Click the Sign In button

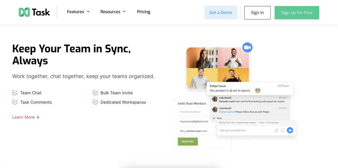(257, 13)
